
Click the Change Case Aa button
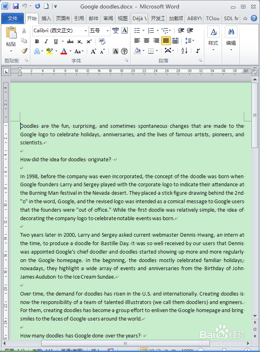tap(79, 51)
